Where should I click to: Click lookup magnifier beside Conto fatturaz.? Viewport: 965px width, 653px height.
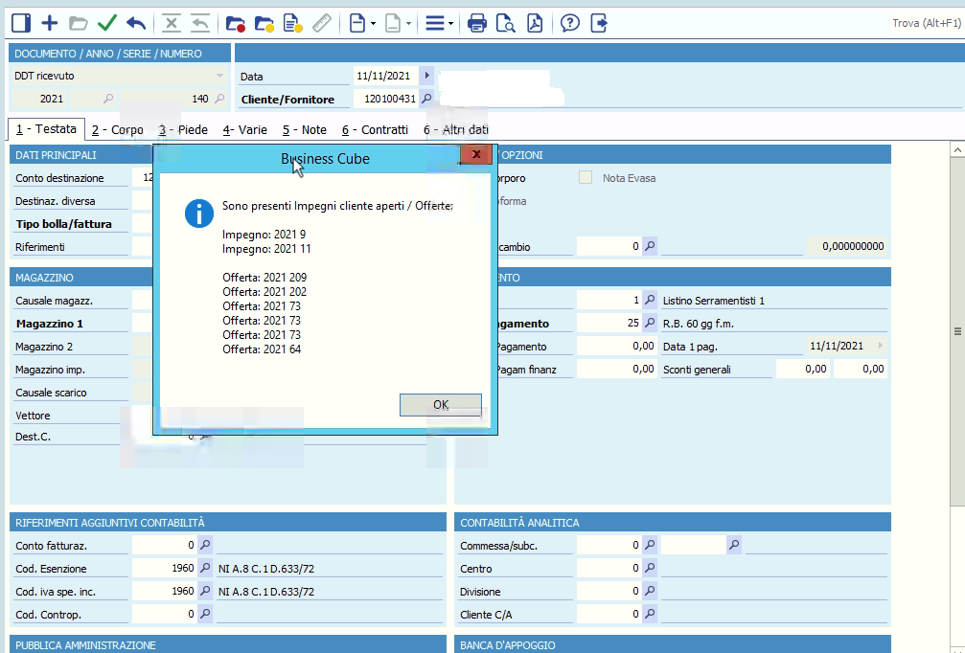point(206,545)
